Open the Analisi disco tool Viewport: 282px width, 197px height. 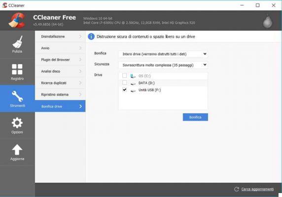point(60,71)
